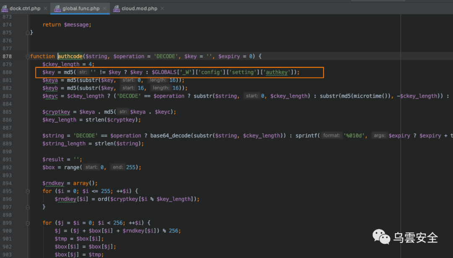Click $keyc variable on line 883
The image size is (453, 258).
point(50,96)
